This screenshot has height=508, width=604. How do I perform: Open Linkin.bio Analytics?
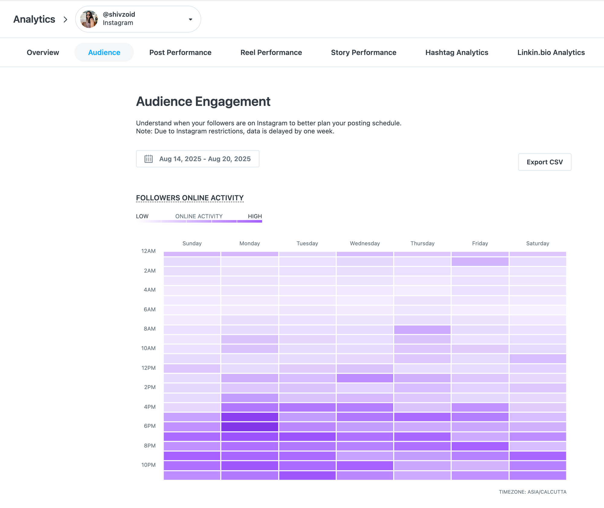(551, 52)
